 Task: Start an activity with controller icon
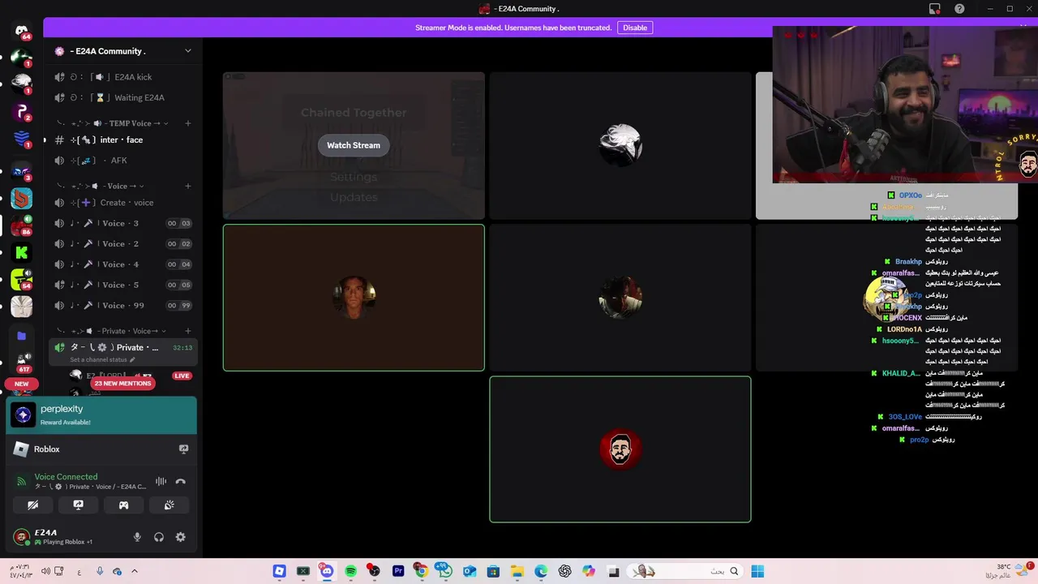tap(123, 505)
